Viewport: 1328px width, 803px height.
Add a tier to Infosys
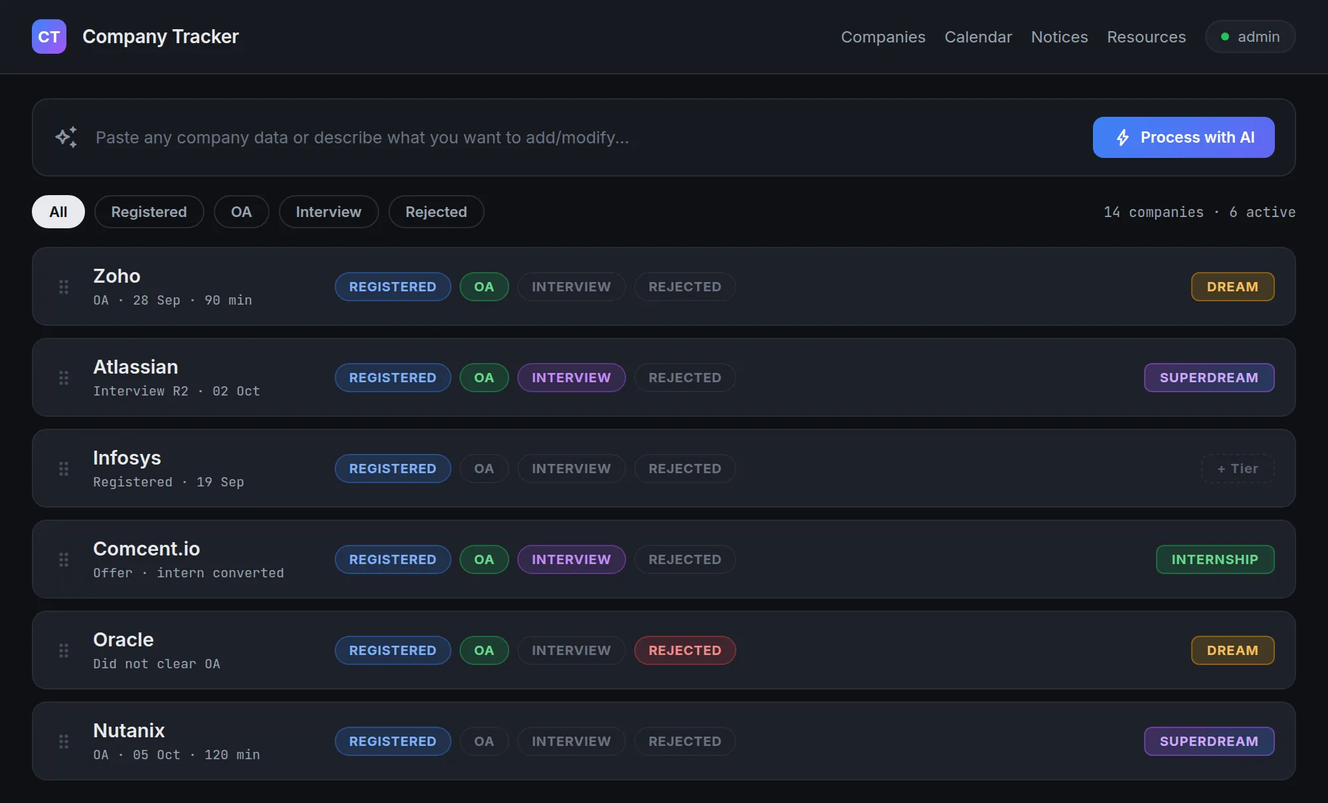click(x=1238, y=469)
